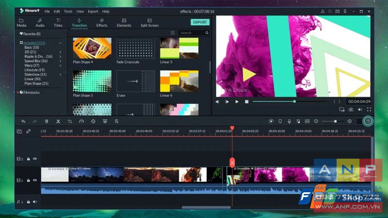
Task: Expand the Speed Blur (36) arrow
Action: tap(60, 61)
